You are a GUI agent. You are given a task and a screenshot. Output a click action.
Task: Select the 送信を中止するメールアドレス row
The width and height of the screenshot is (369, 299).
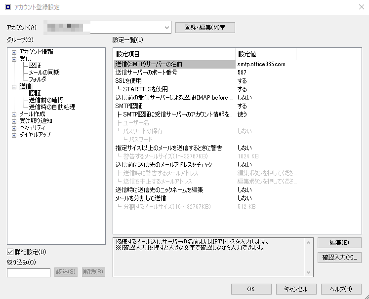coord(174,182)
